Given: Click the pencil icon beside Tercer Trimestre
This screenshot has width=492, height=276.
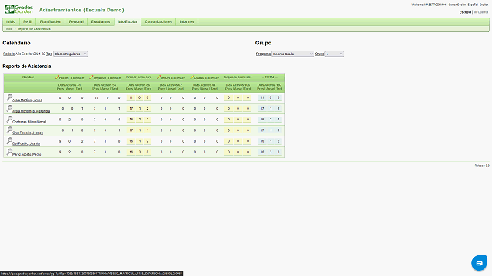Looking at the screenshot, I should 159,77.
